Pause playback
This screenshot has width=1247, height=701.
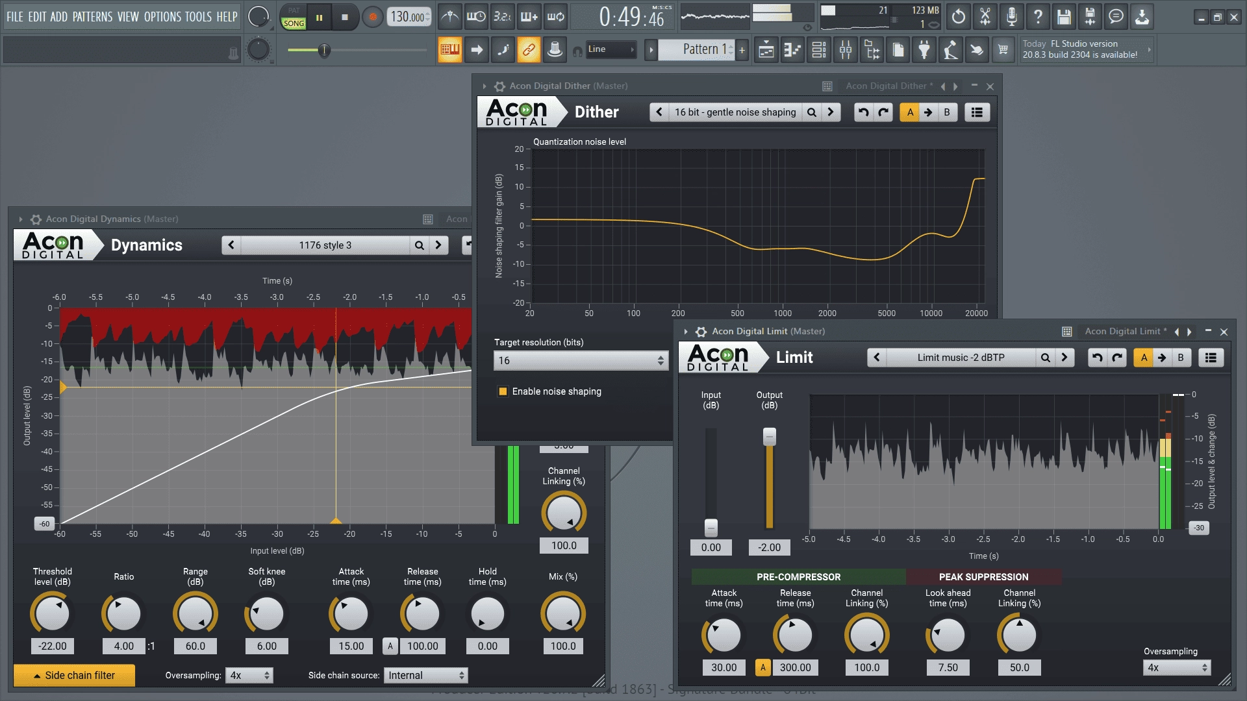pyautogui.click(x=319, y=18)
